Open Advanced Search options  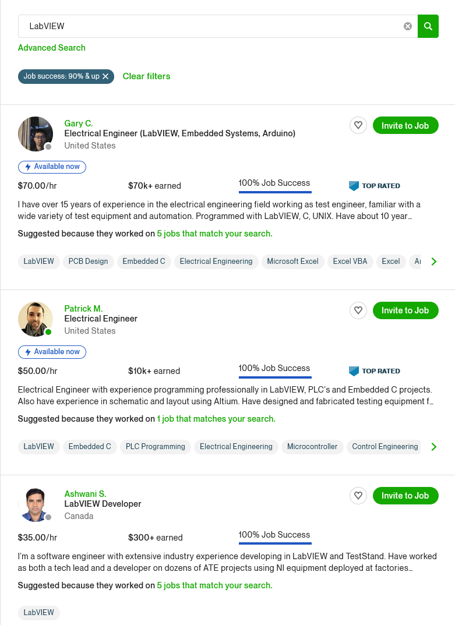point(52,48)
